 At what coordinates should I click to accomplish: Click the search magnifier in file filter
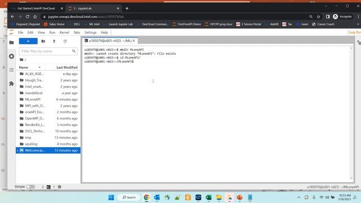74,51
